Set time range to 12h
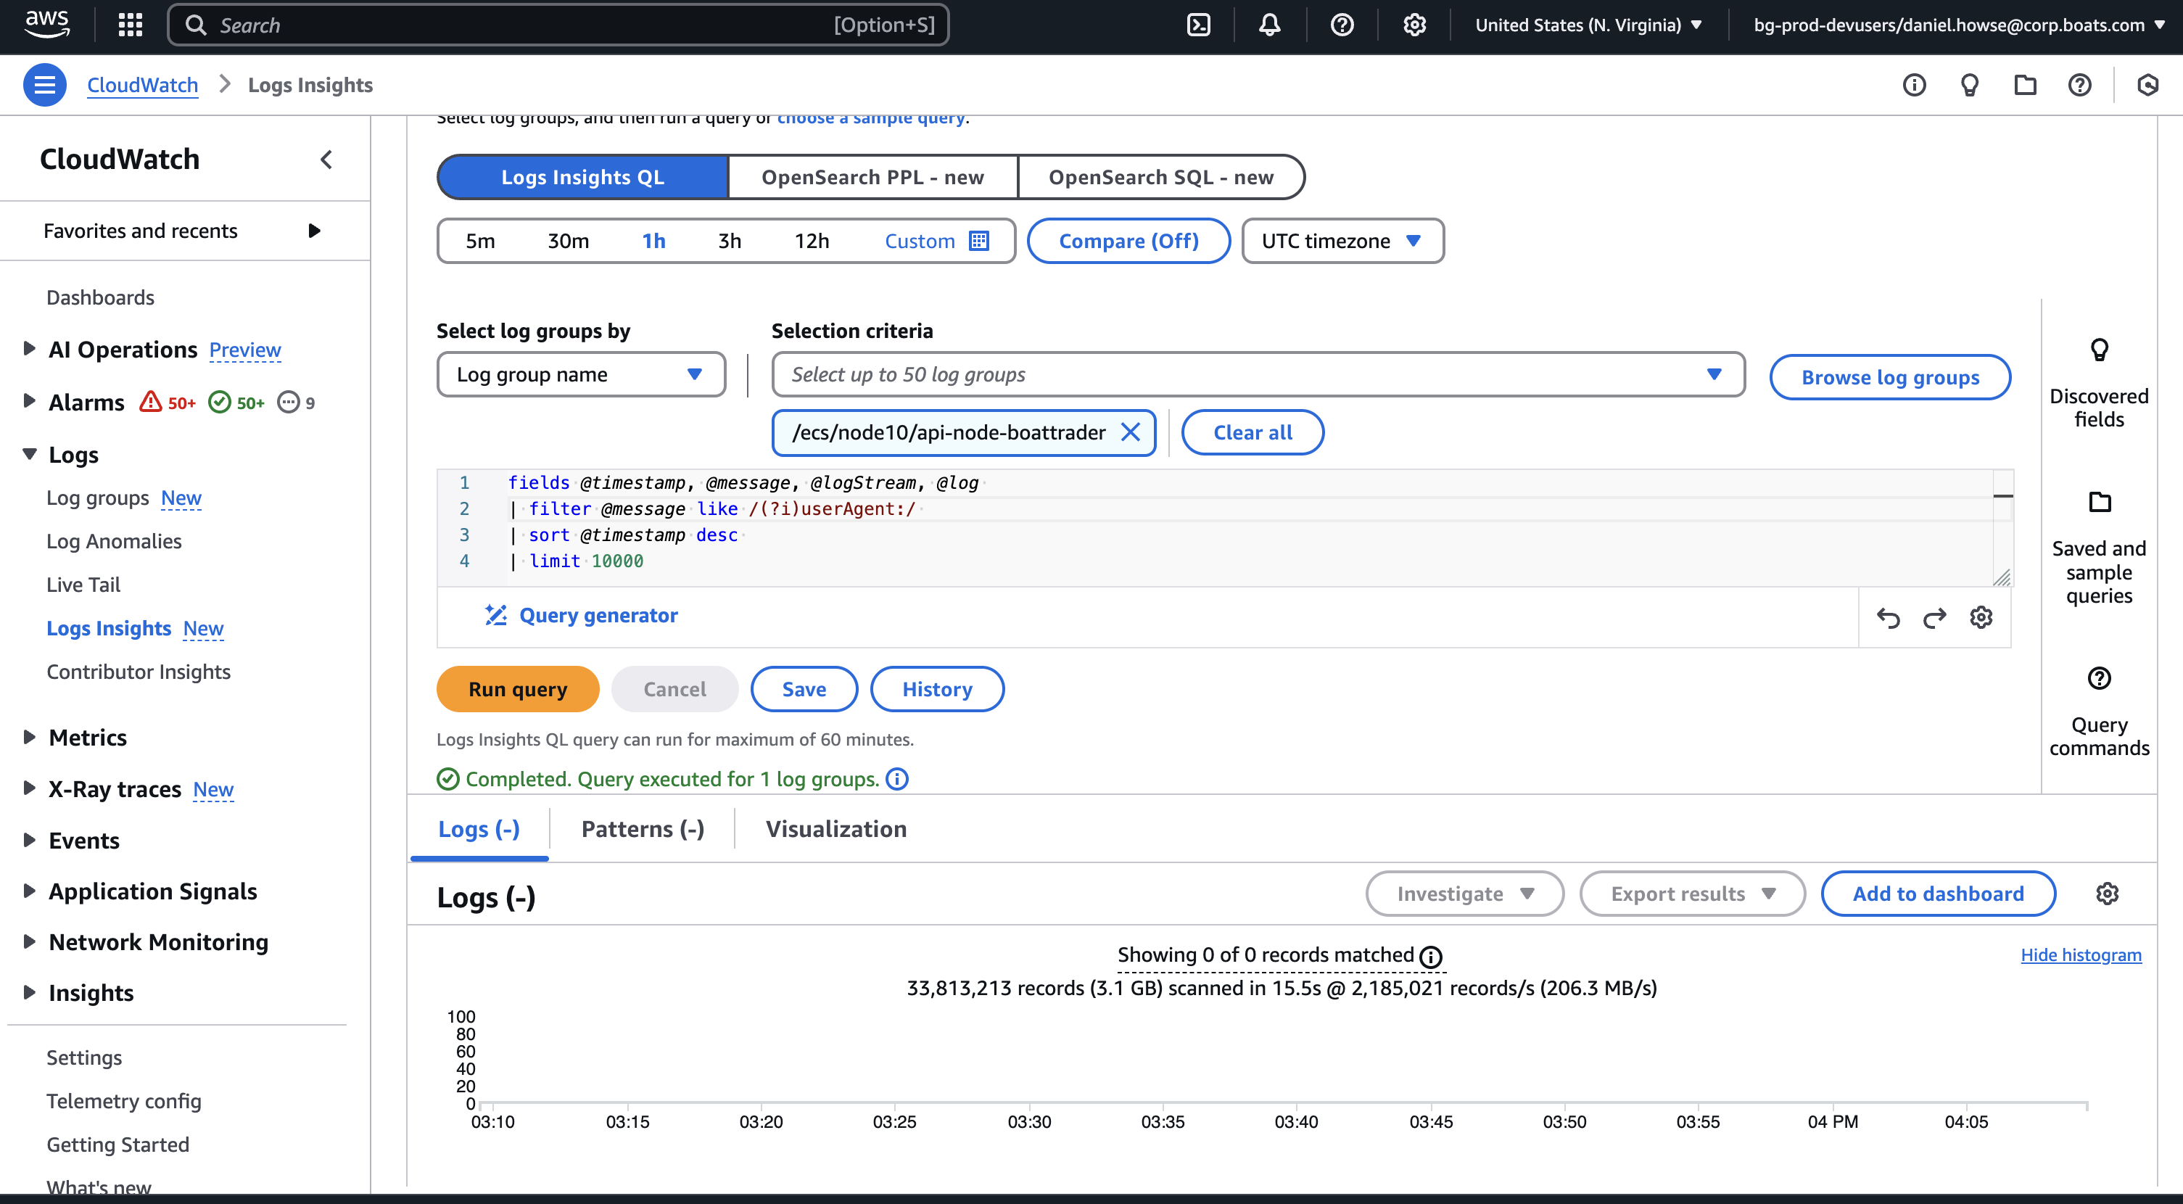The image size is (2183, 1204). (x=811, y=241)
